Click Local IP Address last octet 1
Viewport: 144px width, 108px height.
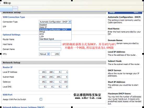pyautogui.click(x=65, y=72)
